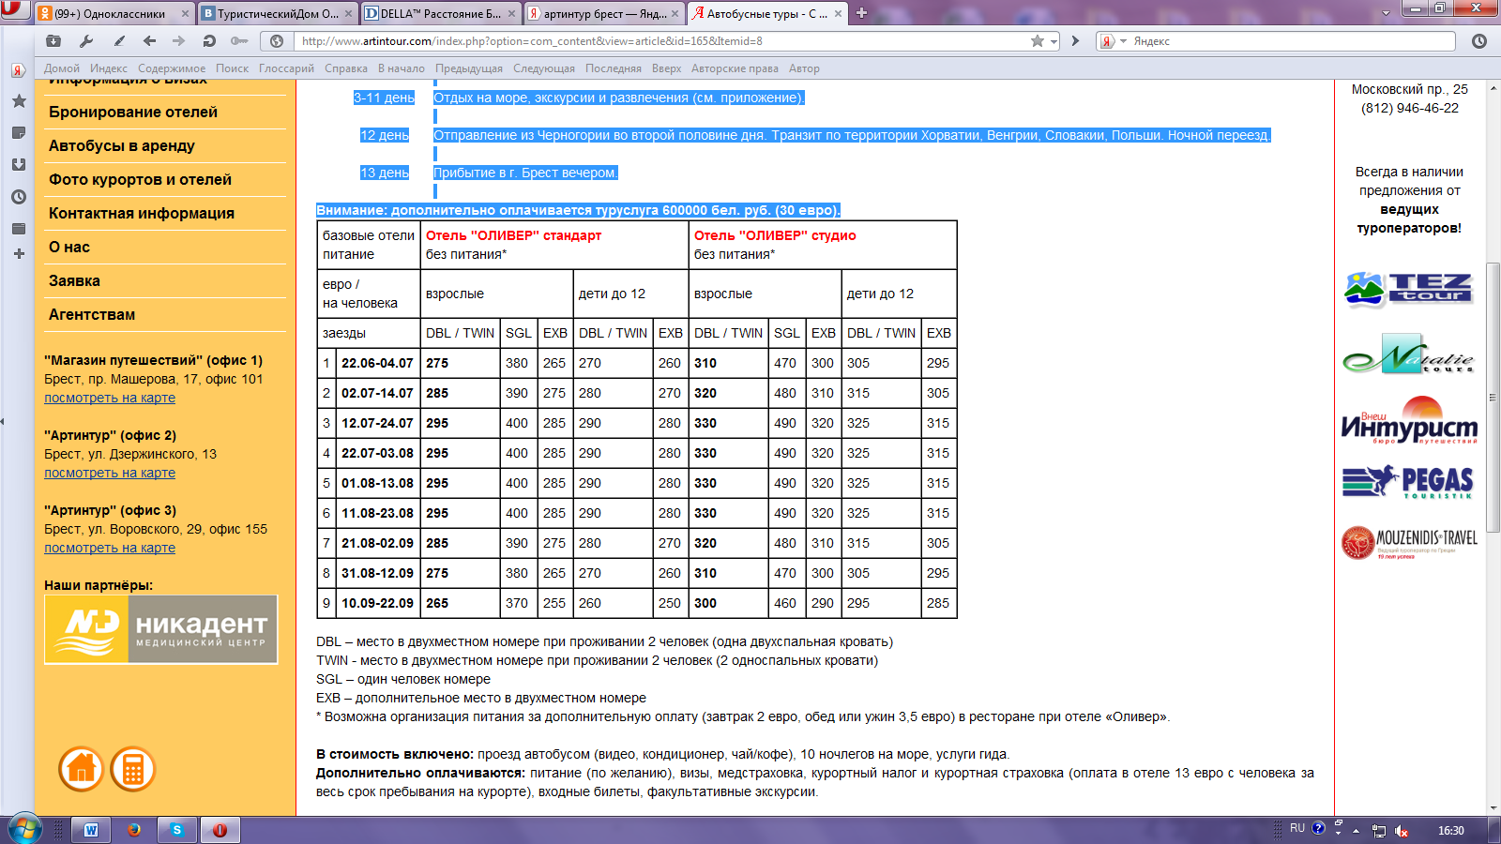
Task: Open the Yandex search engine selector
Action: point(1113,41)
